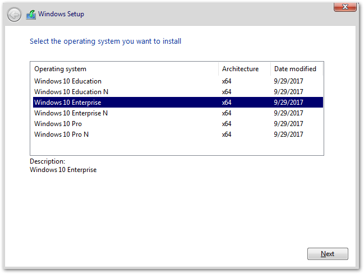364x274 pixels.
Task: Click x64 in the Windows 10 Enterprise N row
Action: point(227,113)
